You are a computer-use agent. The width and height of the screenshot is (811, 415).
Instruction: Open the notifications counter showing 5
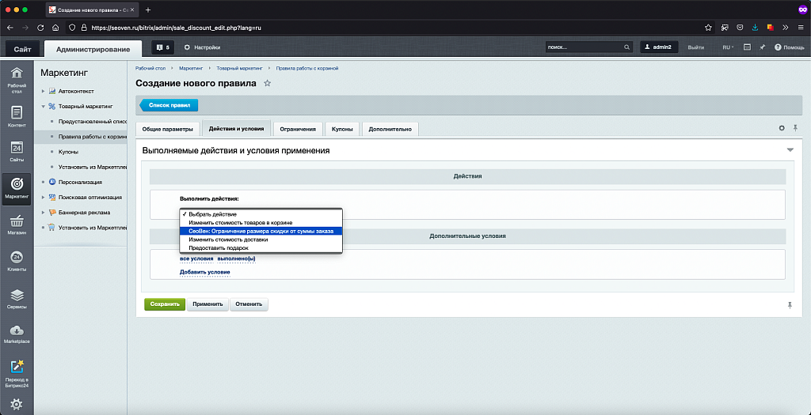tap(162, 47)
